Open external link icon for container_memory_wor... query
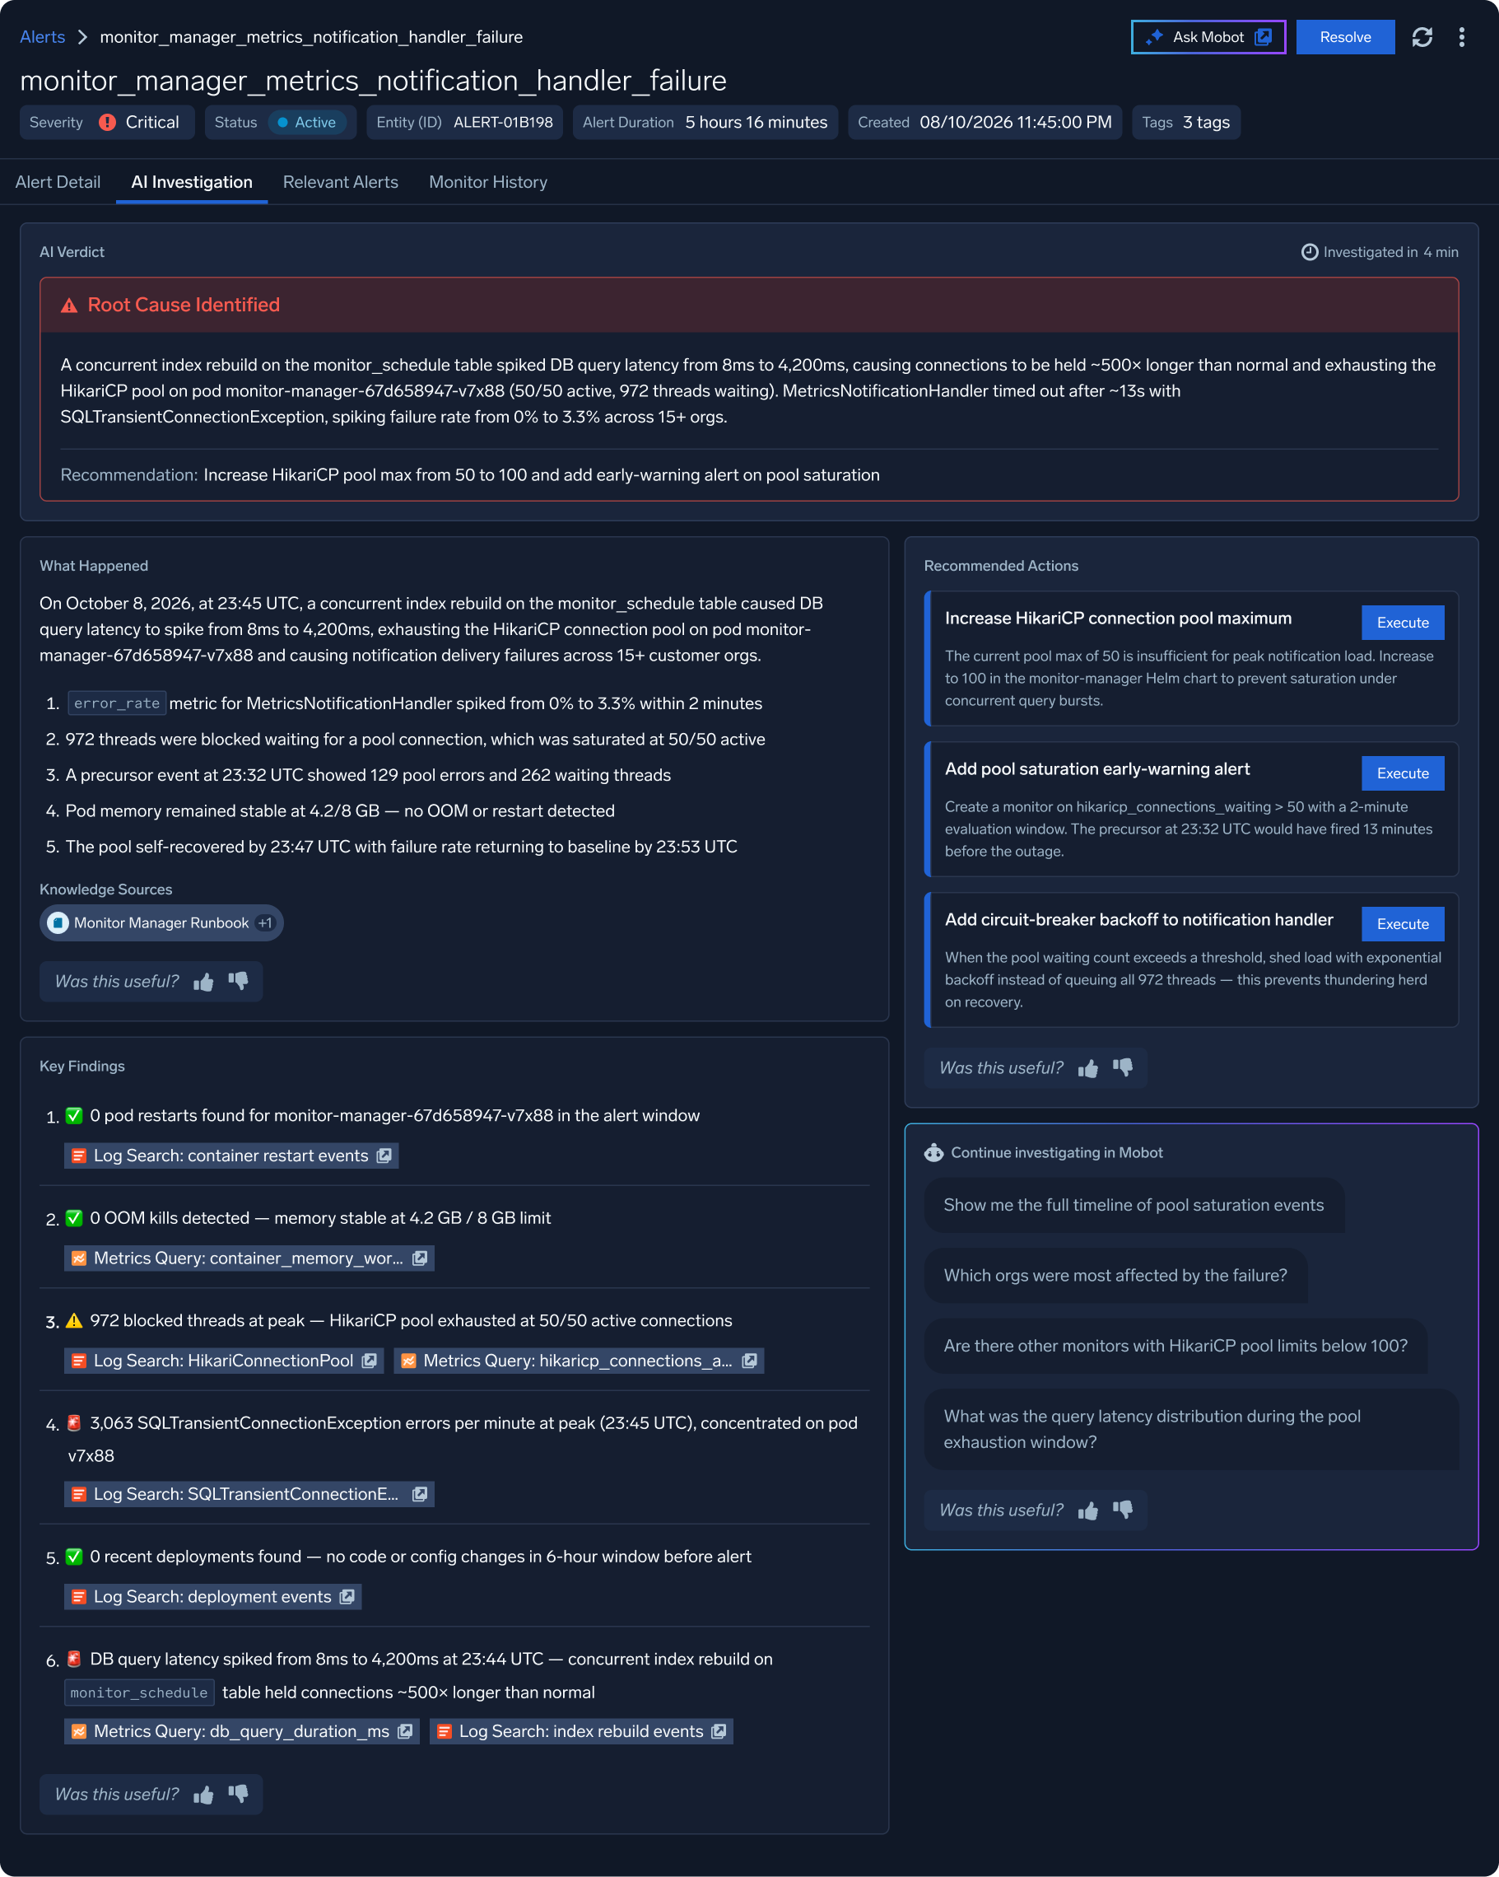 click(420, 1258)
